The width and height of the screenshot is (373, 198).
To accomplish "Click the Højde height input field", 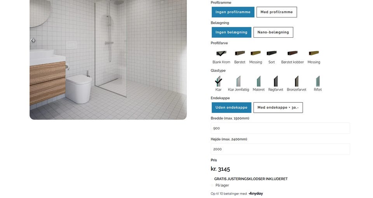I will point(280,149).
